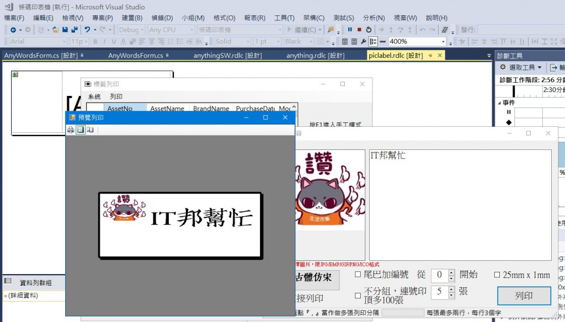The height and width of the screenshot is (322, 565).
Task: Expand the 選取工具 dropdown in diagnostics
Action: coord(540,67)
